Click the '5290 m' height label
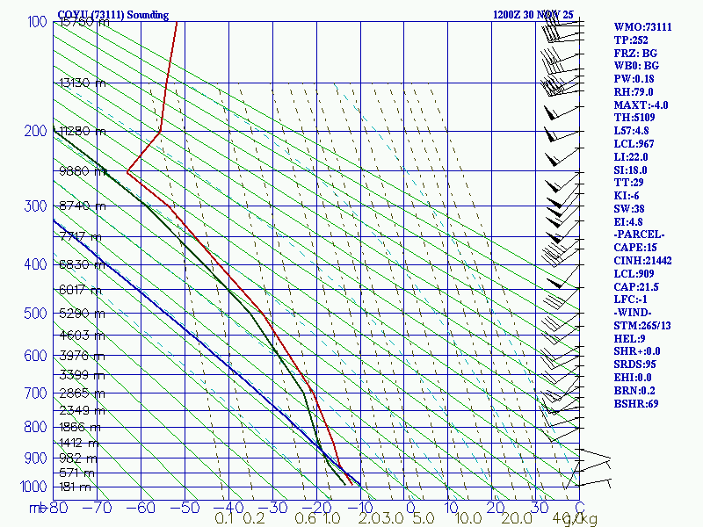Viewport: 703px width, 527px height. pos(82,314)
